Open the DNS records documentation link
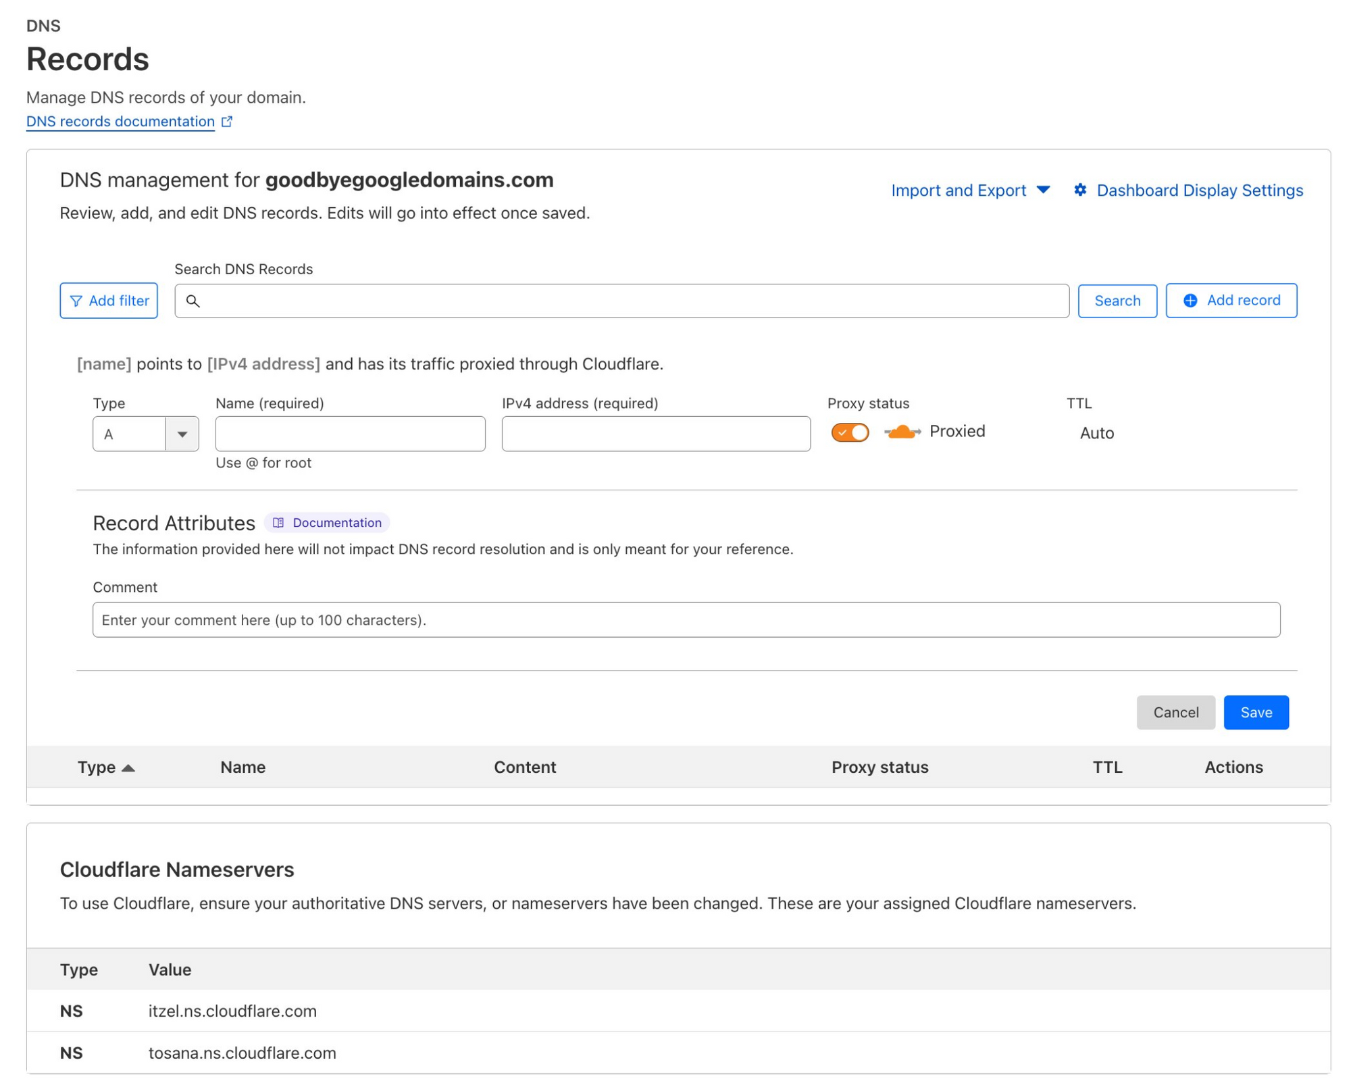Screen dimensions: 1351x1087 pyautogui.click(x=120, y=121)
